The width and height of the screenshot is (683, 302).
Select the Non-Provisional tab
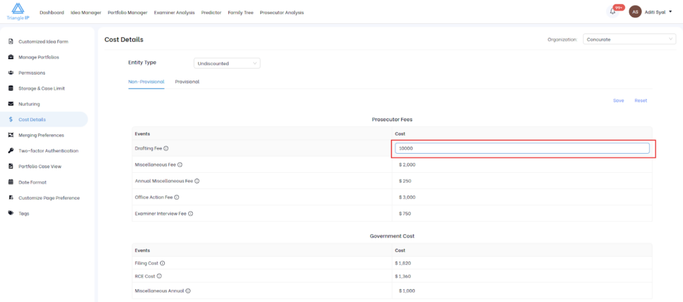pyautogui.click(x=146, y=82)
